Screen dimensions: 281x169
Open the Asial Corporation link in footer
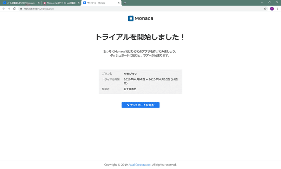139,165
